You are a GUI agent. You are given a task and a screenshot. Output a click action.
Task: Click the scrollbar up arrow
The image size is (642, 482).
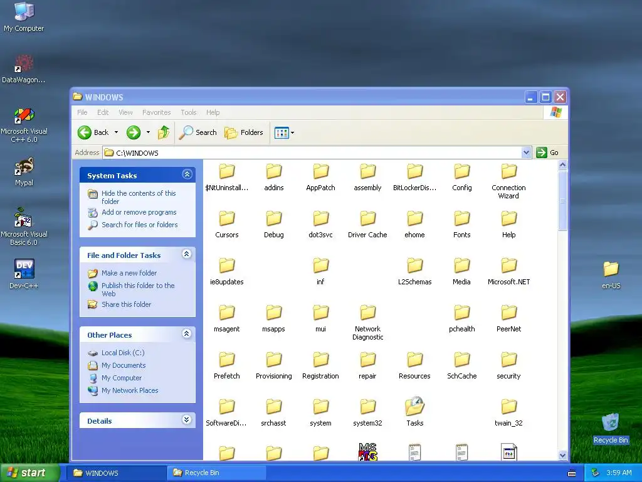(562, 165)
